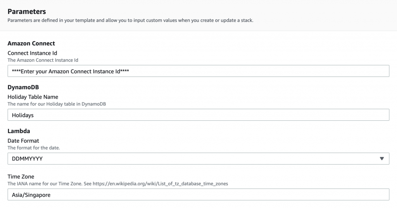
Task: Click the 'The format for the date.' description
Action: 34,148
